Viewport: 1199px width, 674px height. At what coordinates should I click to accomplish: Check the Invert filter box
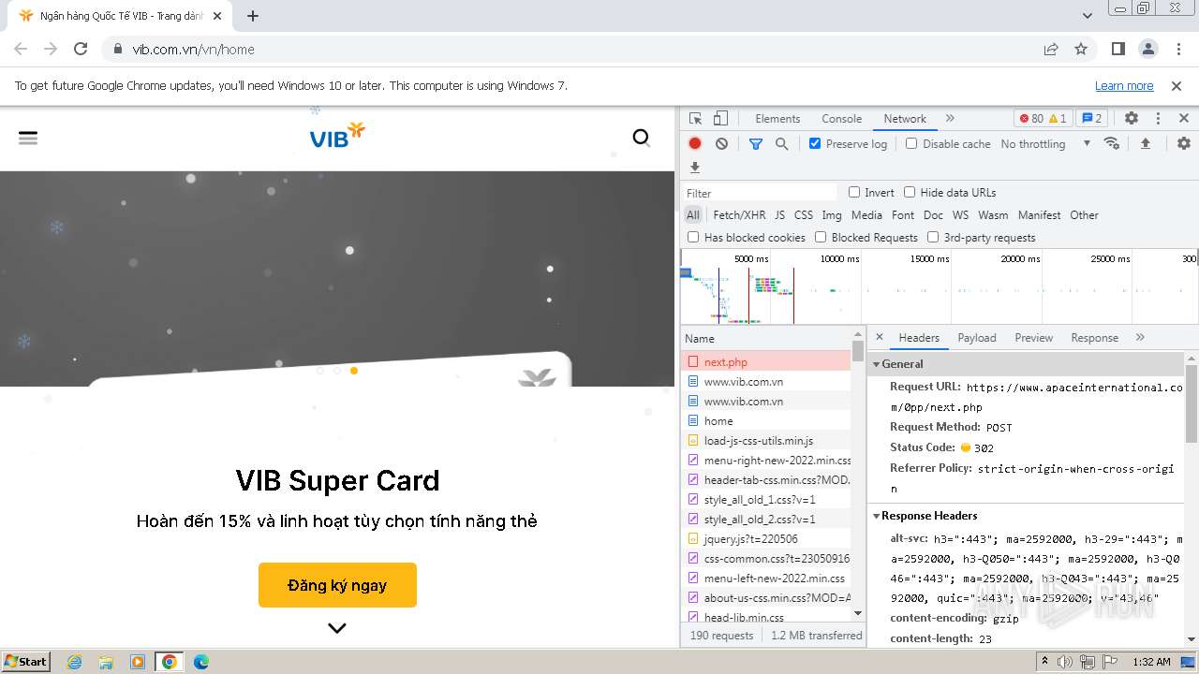[854, 192]
